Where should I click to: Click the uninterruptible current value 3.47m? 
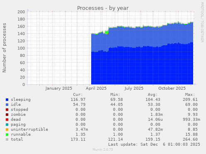tap(82, 130)
